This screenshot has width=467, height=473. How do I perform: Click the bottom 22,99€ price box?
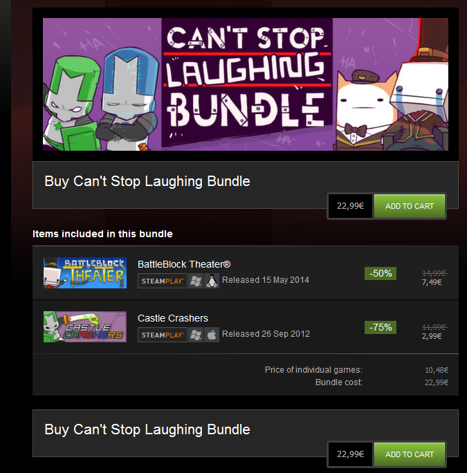[x=350, y=454]
